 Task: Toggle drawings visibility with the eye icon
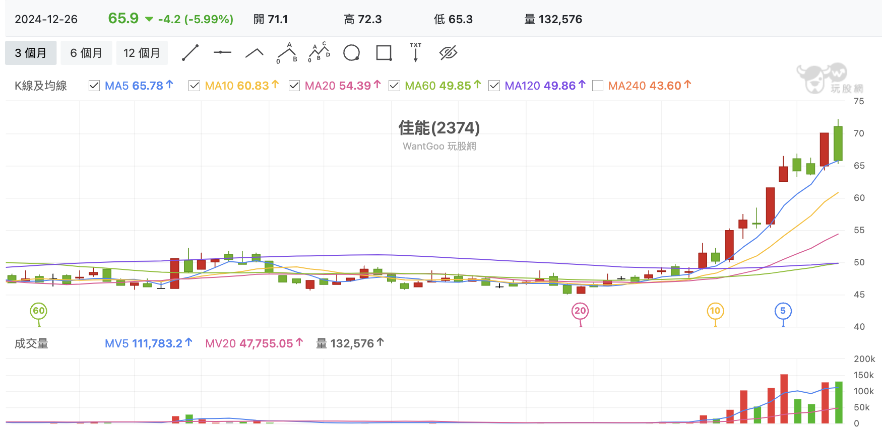click(448, 52)
